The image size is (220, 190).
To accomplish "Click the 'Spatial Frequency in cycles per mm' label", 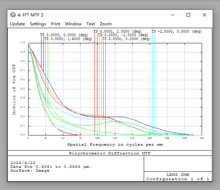I will coord(115,145).
